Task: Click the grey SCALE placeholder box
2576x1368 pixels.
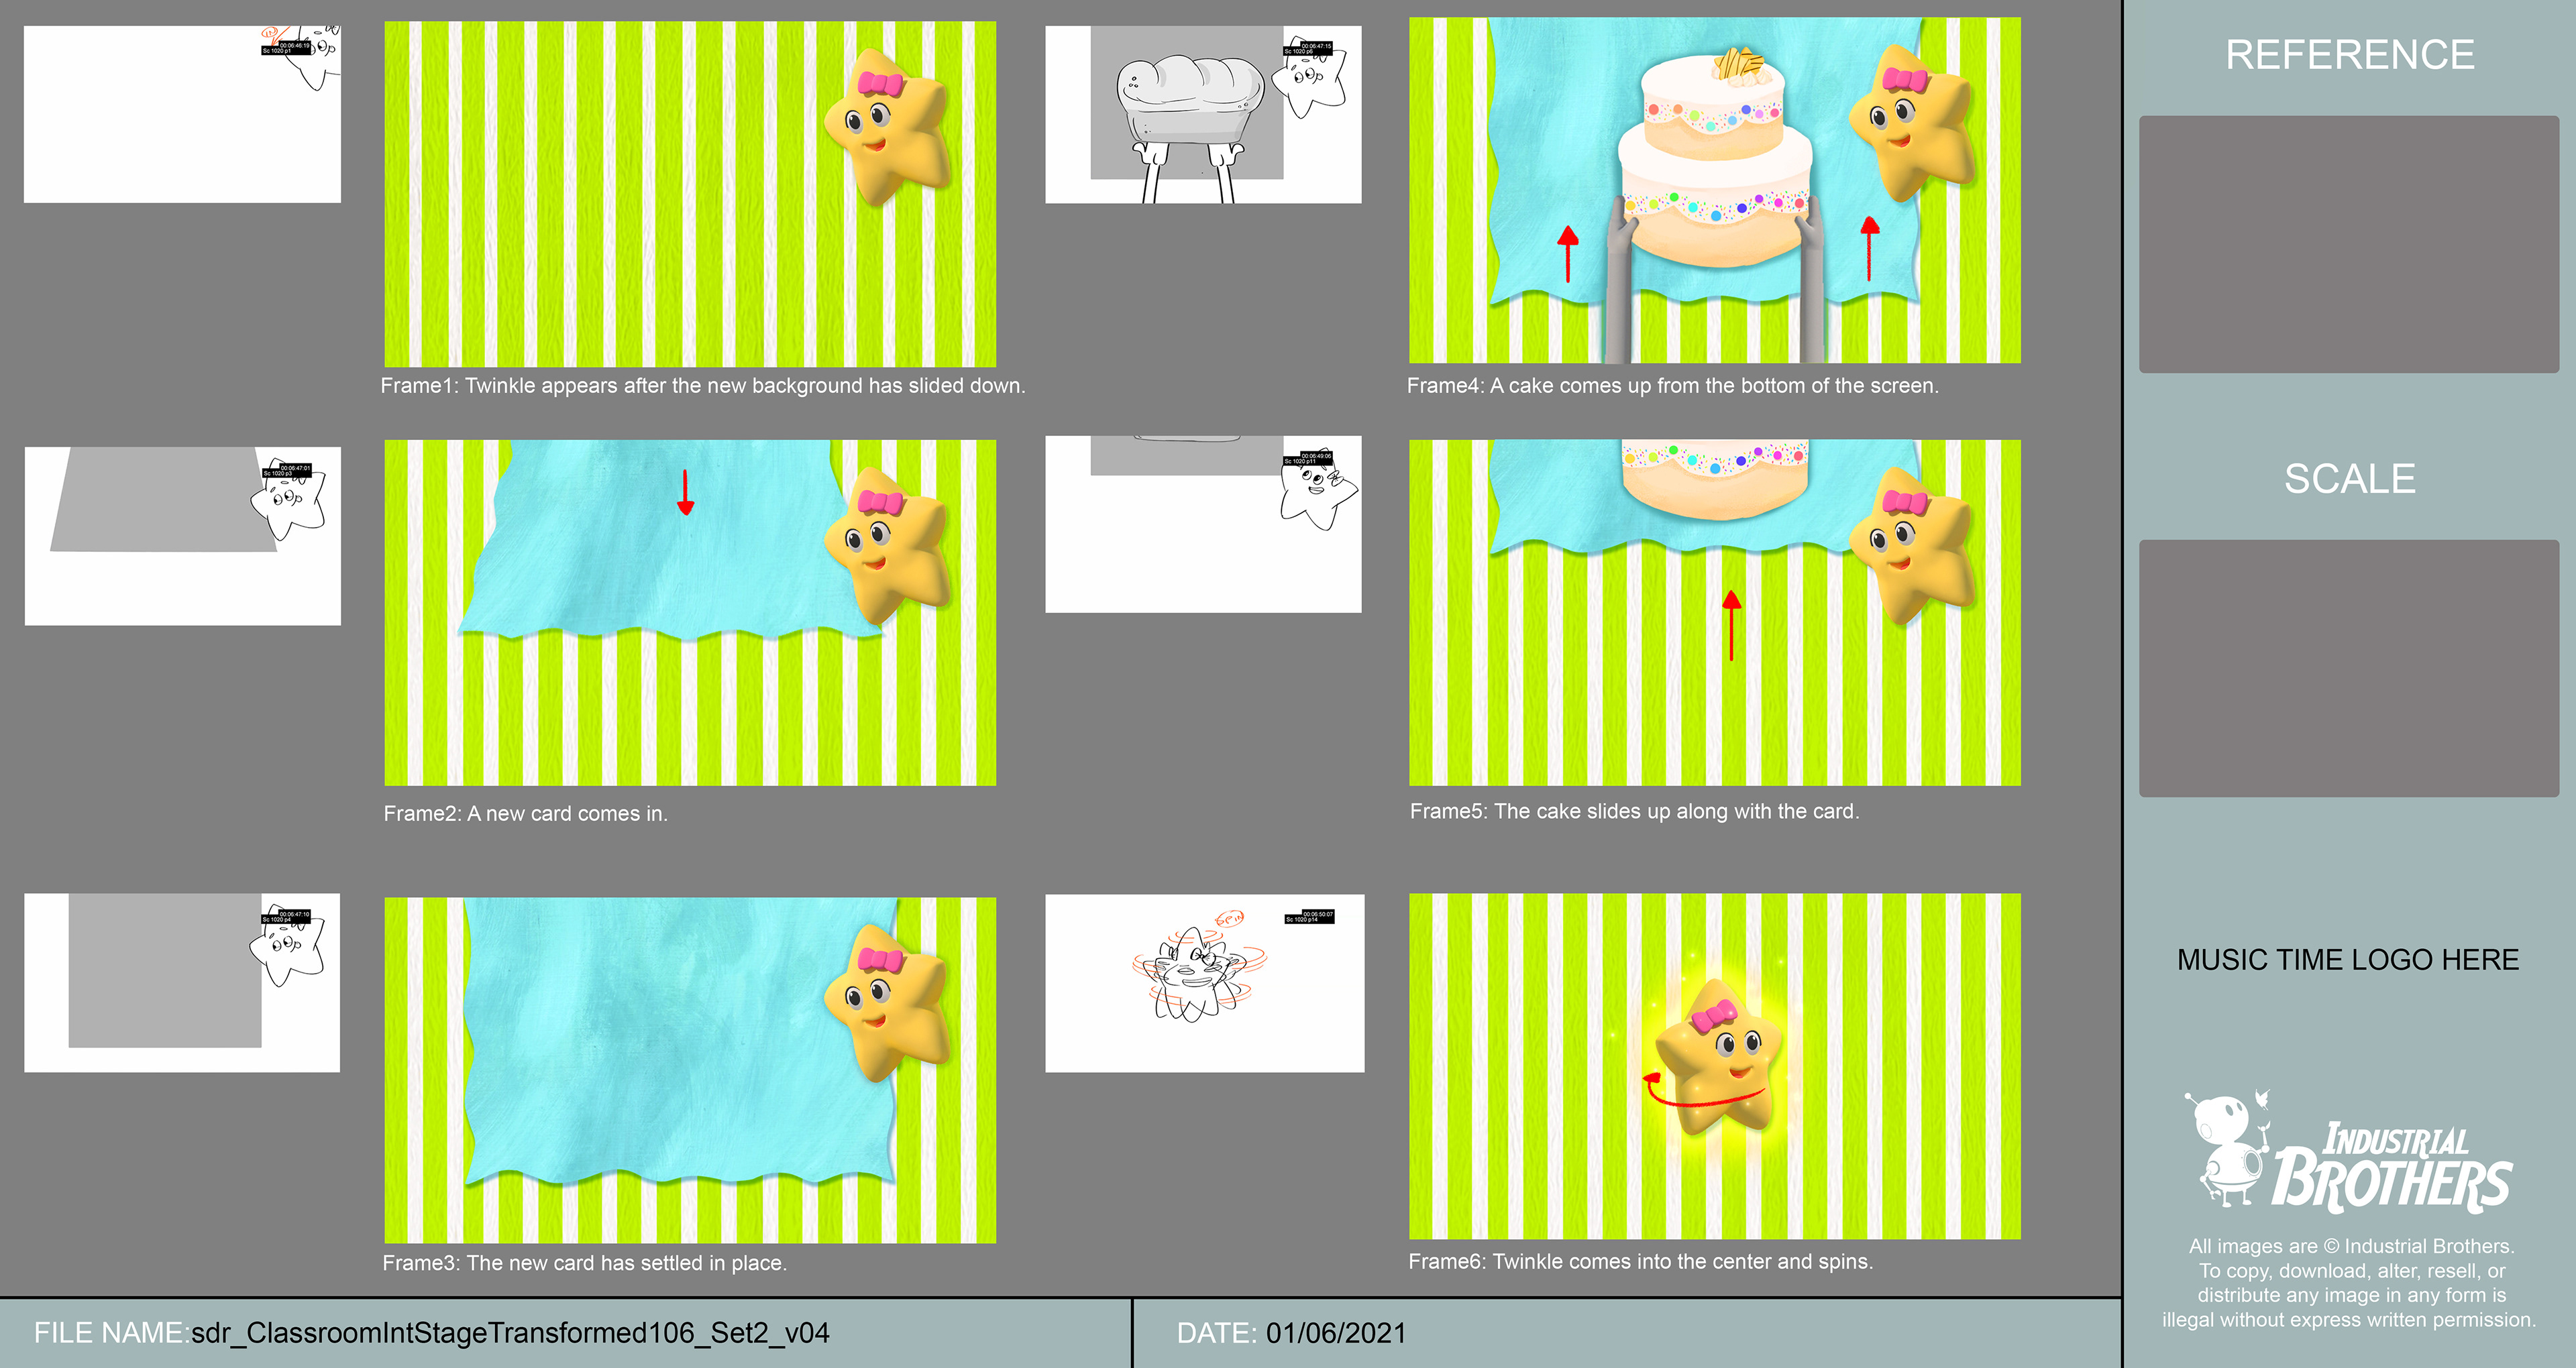Action: click(2348, 668)
